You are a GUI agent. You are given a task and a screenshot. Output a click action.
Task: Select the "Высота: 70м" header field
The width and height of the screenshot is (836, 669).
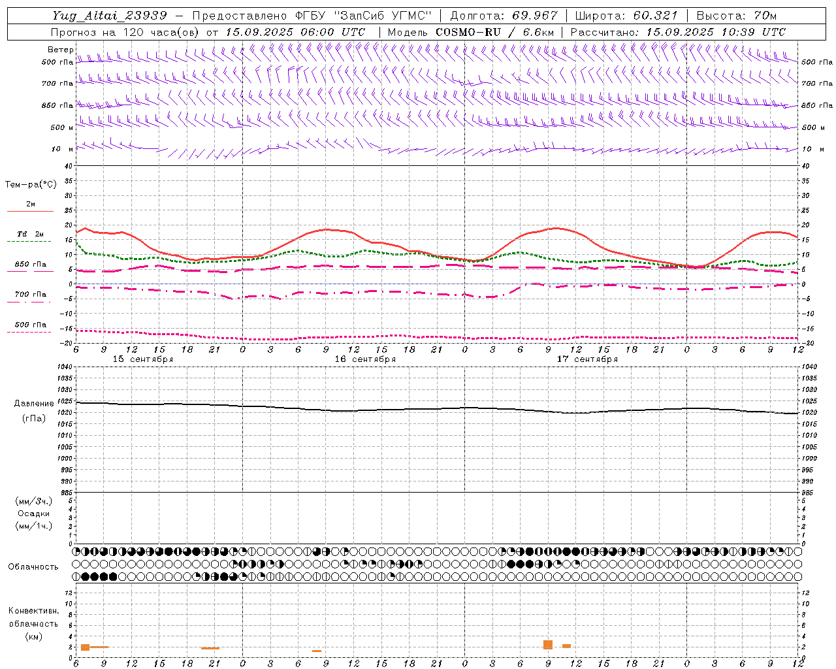pyautogui.click(x=736, y=16)
